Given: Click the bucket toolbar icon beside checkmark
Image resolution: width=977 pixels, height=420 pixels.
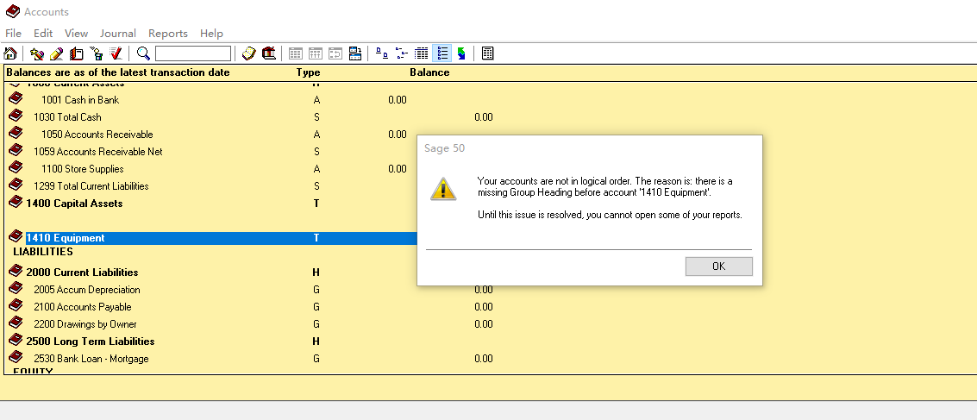Looking at the screenshot, I should pyautogui.click(x=96, y=53).
